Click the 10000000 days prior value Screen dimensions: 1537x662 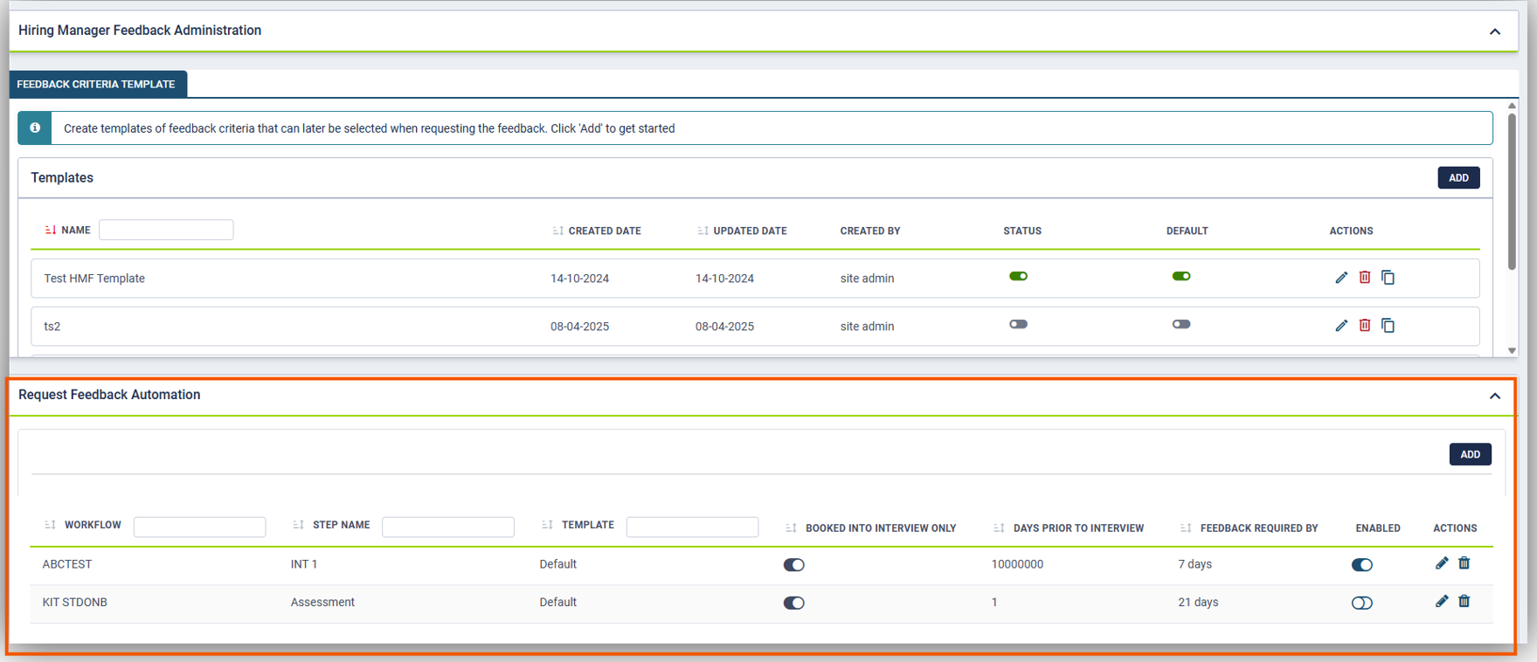tap(1017, 564)
